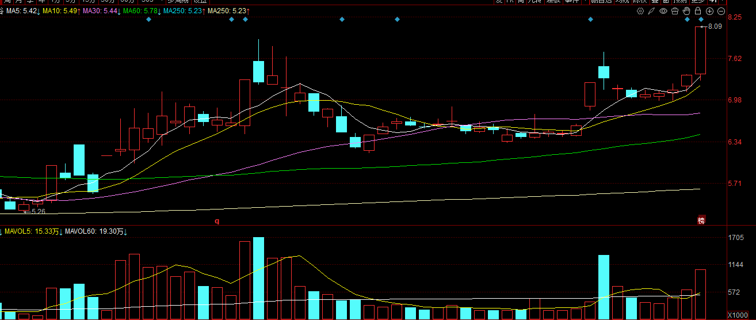Click the 7.62 price axis label
Screen dimensions: 756x320
734,59
